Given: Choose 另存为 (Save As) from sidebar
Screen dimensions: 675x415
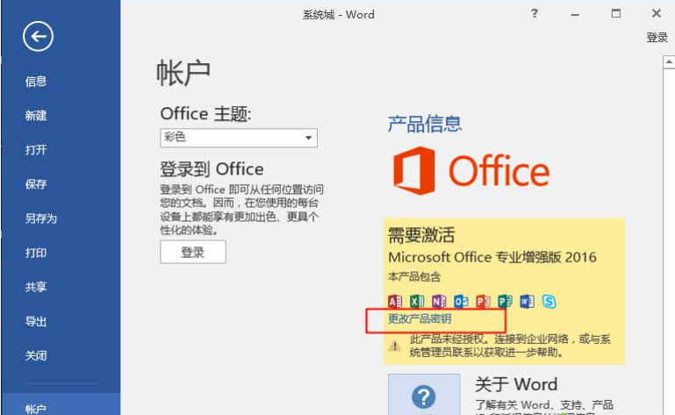Looking at the screenshot, I should click(x=41, y=218).
